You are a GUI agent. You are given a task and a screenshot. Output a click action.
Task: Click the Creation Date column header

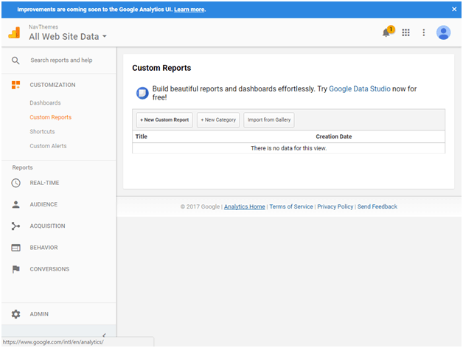click(x=334, y=136)
